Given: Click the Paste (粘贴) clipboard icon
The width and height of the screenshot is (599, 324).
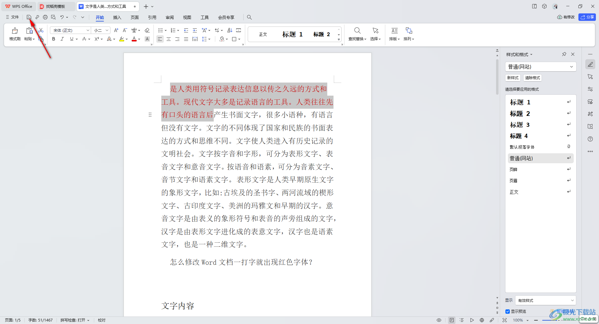Looking at the screenshot, I should [29, 31].
